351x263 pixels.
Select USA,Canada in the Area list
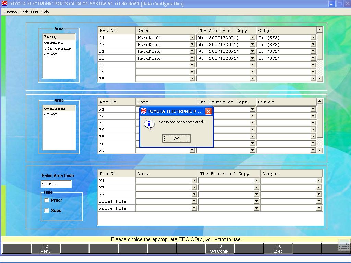(58, 48)
